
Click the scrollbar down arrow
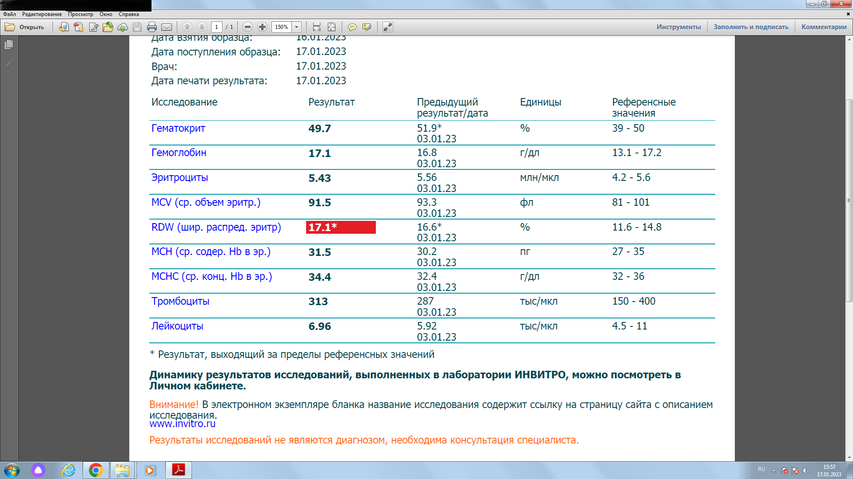click(x=849, y=458)
